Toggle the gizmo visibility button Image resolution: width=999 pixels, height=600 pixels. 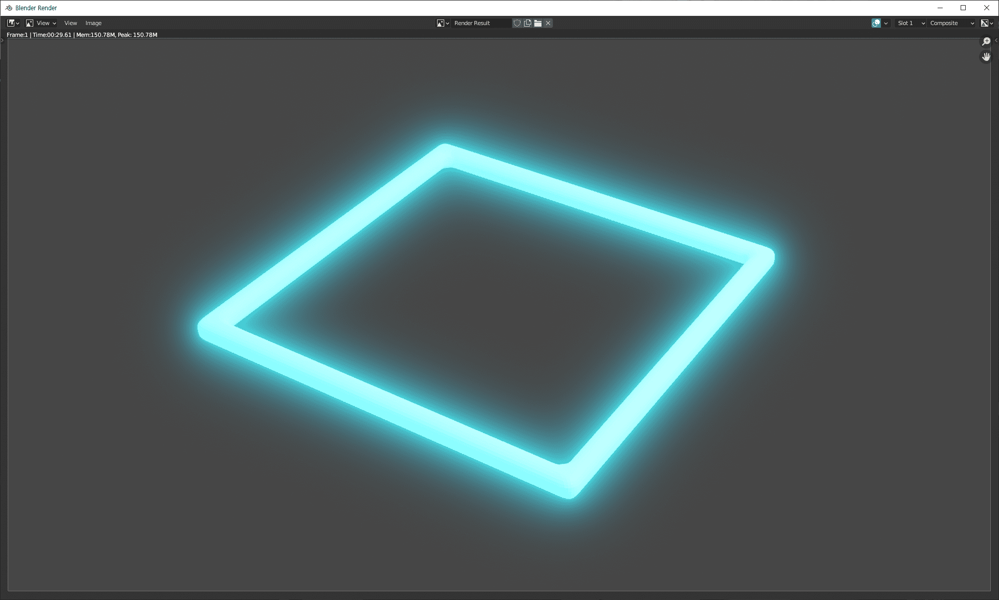point(876,23)
